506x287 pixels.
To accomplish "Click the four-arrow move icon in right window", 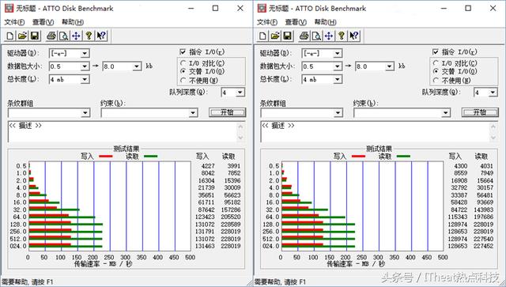I will [x=329, y=36].
